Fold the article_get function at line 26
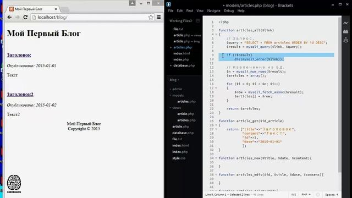Viewport: 352px width, 198px height. pyautogui.click(x=216, y=125)
